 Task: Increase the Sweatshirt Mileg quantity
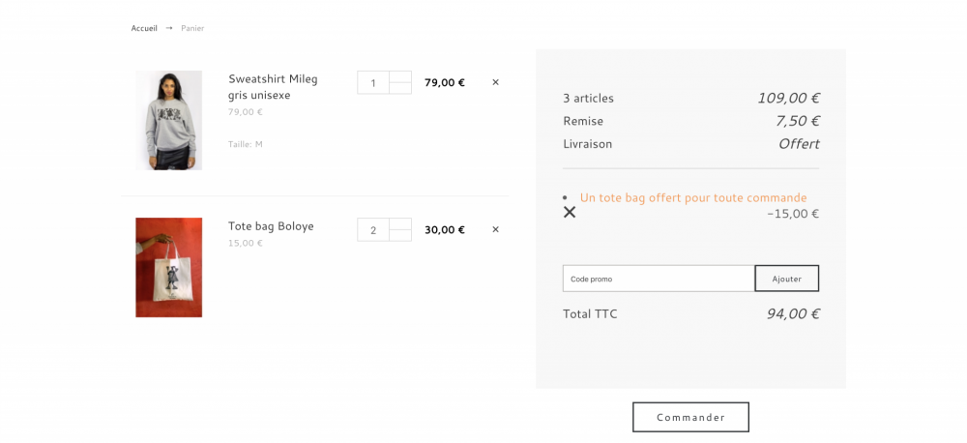[x=400, y=76]
